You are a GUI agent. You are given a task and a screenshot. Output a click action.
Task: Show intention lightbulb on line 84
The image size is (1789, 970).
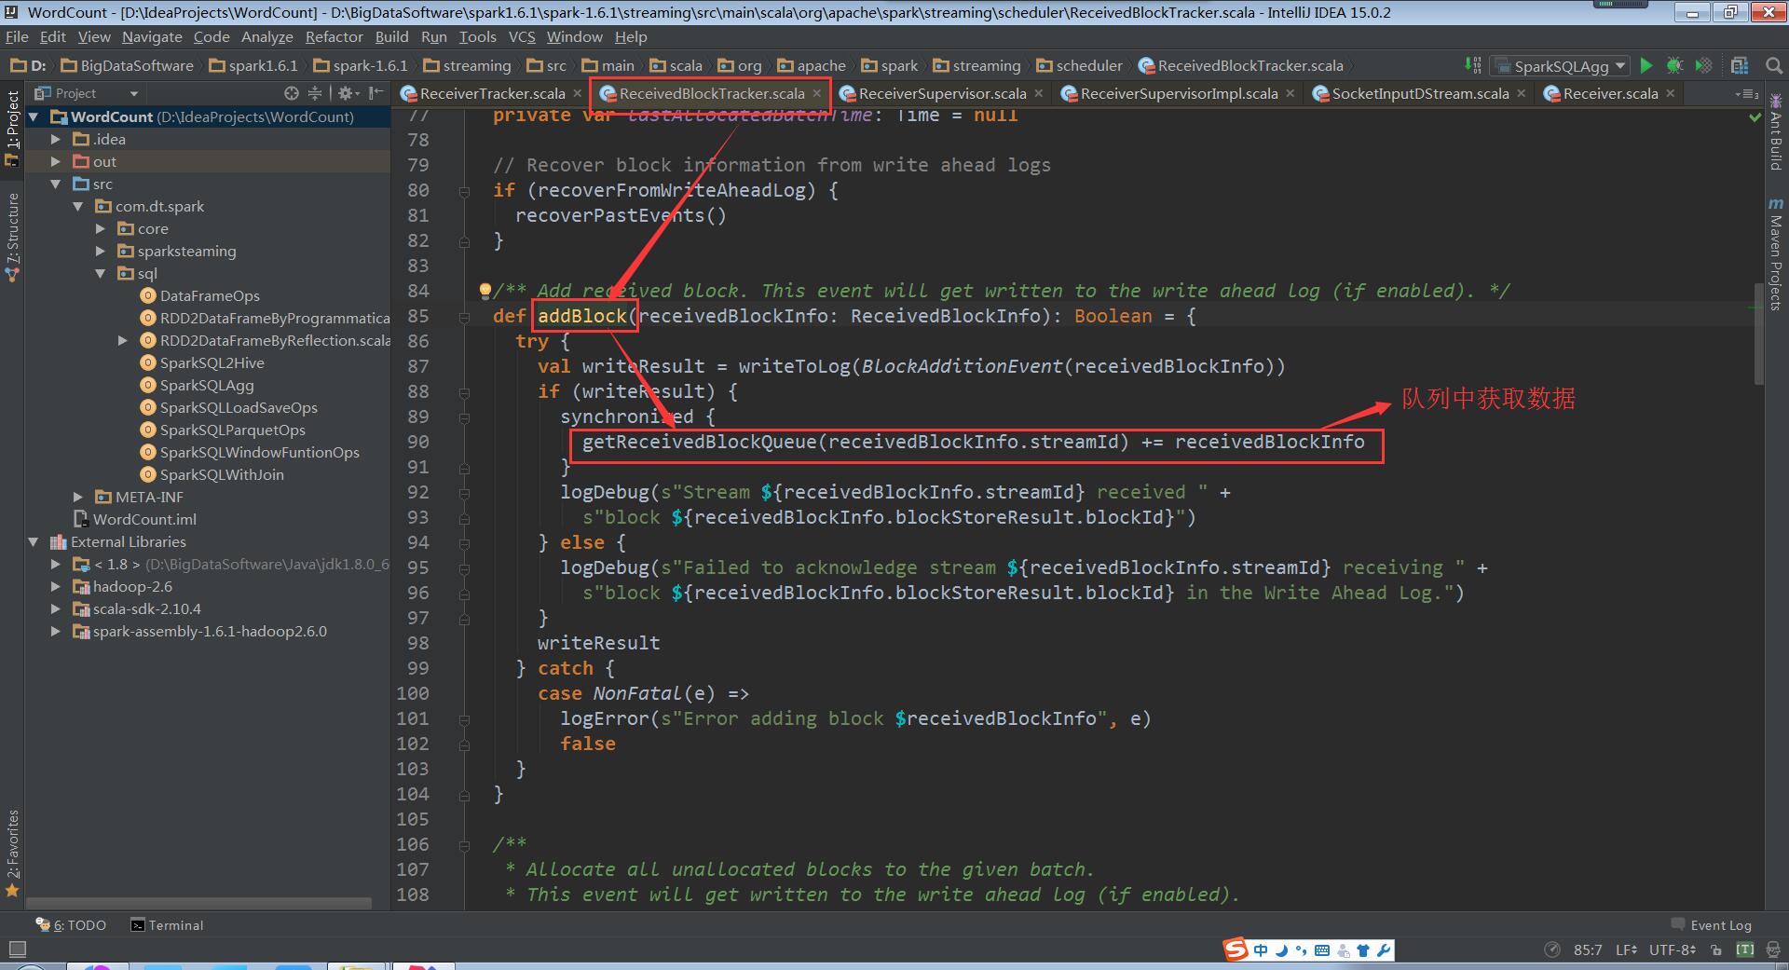point(485,291)
